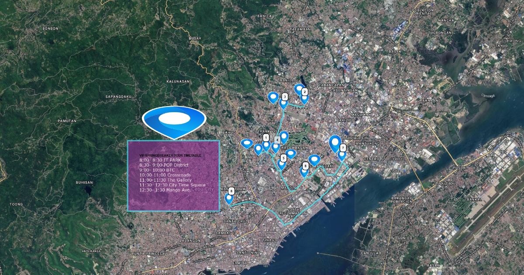The width and height of the screenshot is (524, 275).
Task: Open pin number 7 near Mandaue City
Action: (x=342, y=154)
